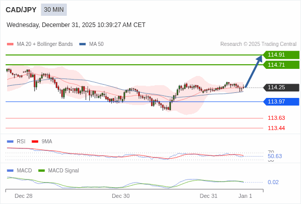
Task: Click the MA 50 legend swatch
Action: click(x=82, y=44)
